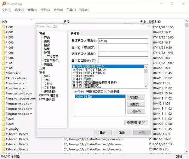Click the folder icon next to #airversion

(3, 73)
